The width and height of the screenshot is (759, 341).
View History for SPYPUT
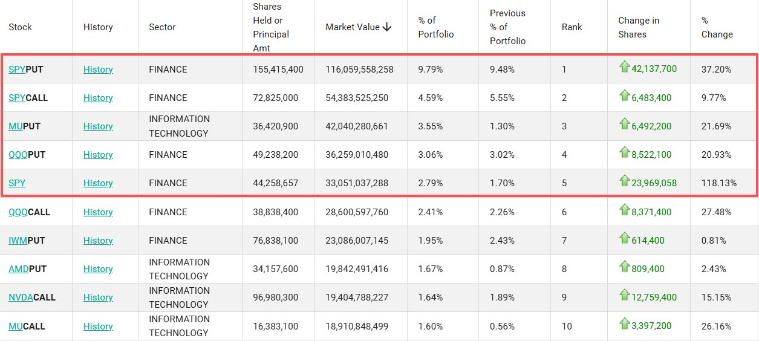pyautogui.click(x=98, y=70)
